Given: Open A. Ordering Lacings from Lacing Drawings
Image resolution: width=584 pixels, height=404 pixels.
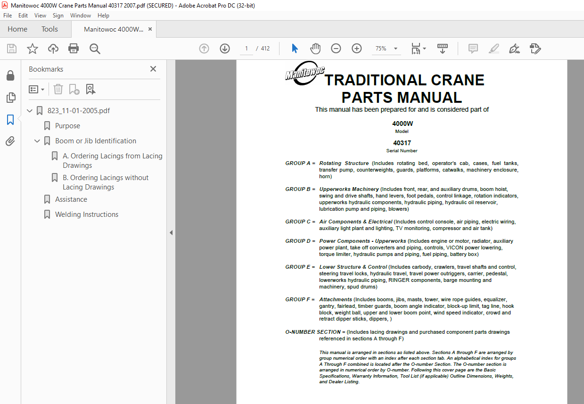Looking at the screenshot, I should click(x=113, y=161).
